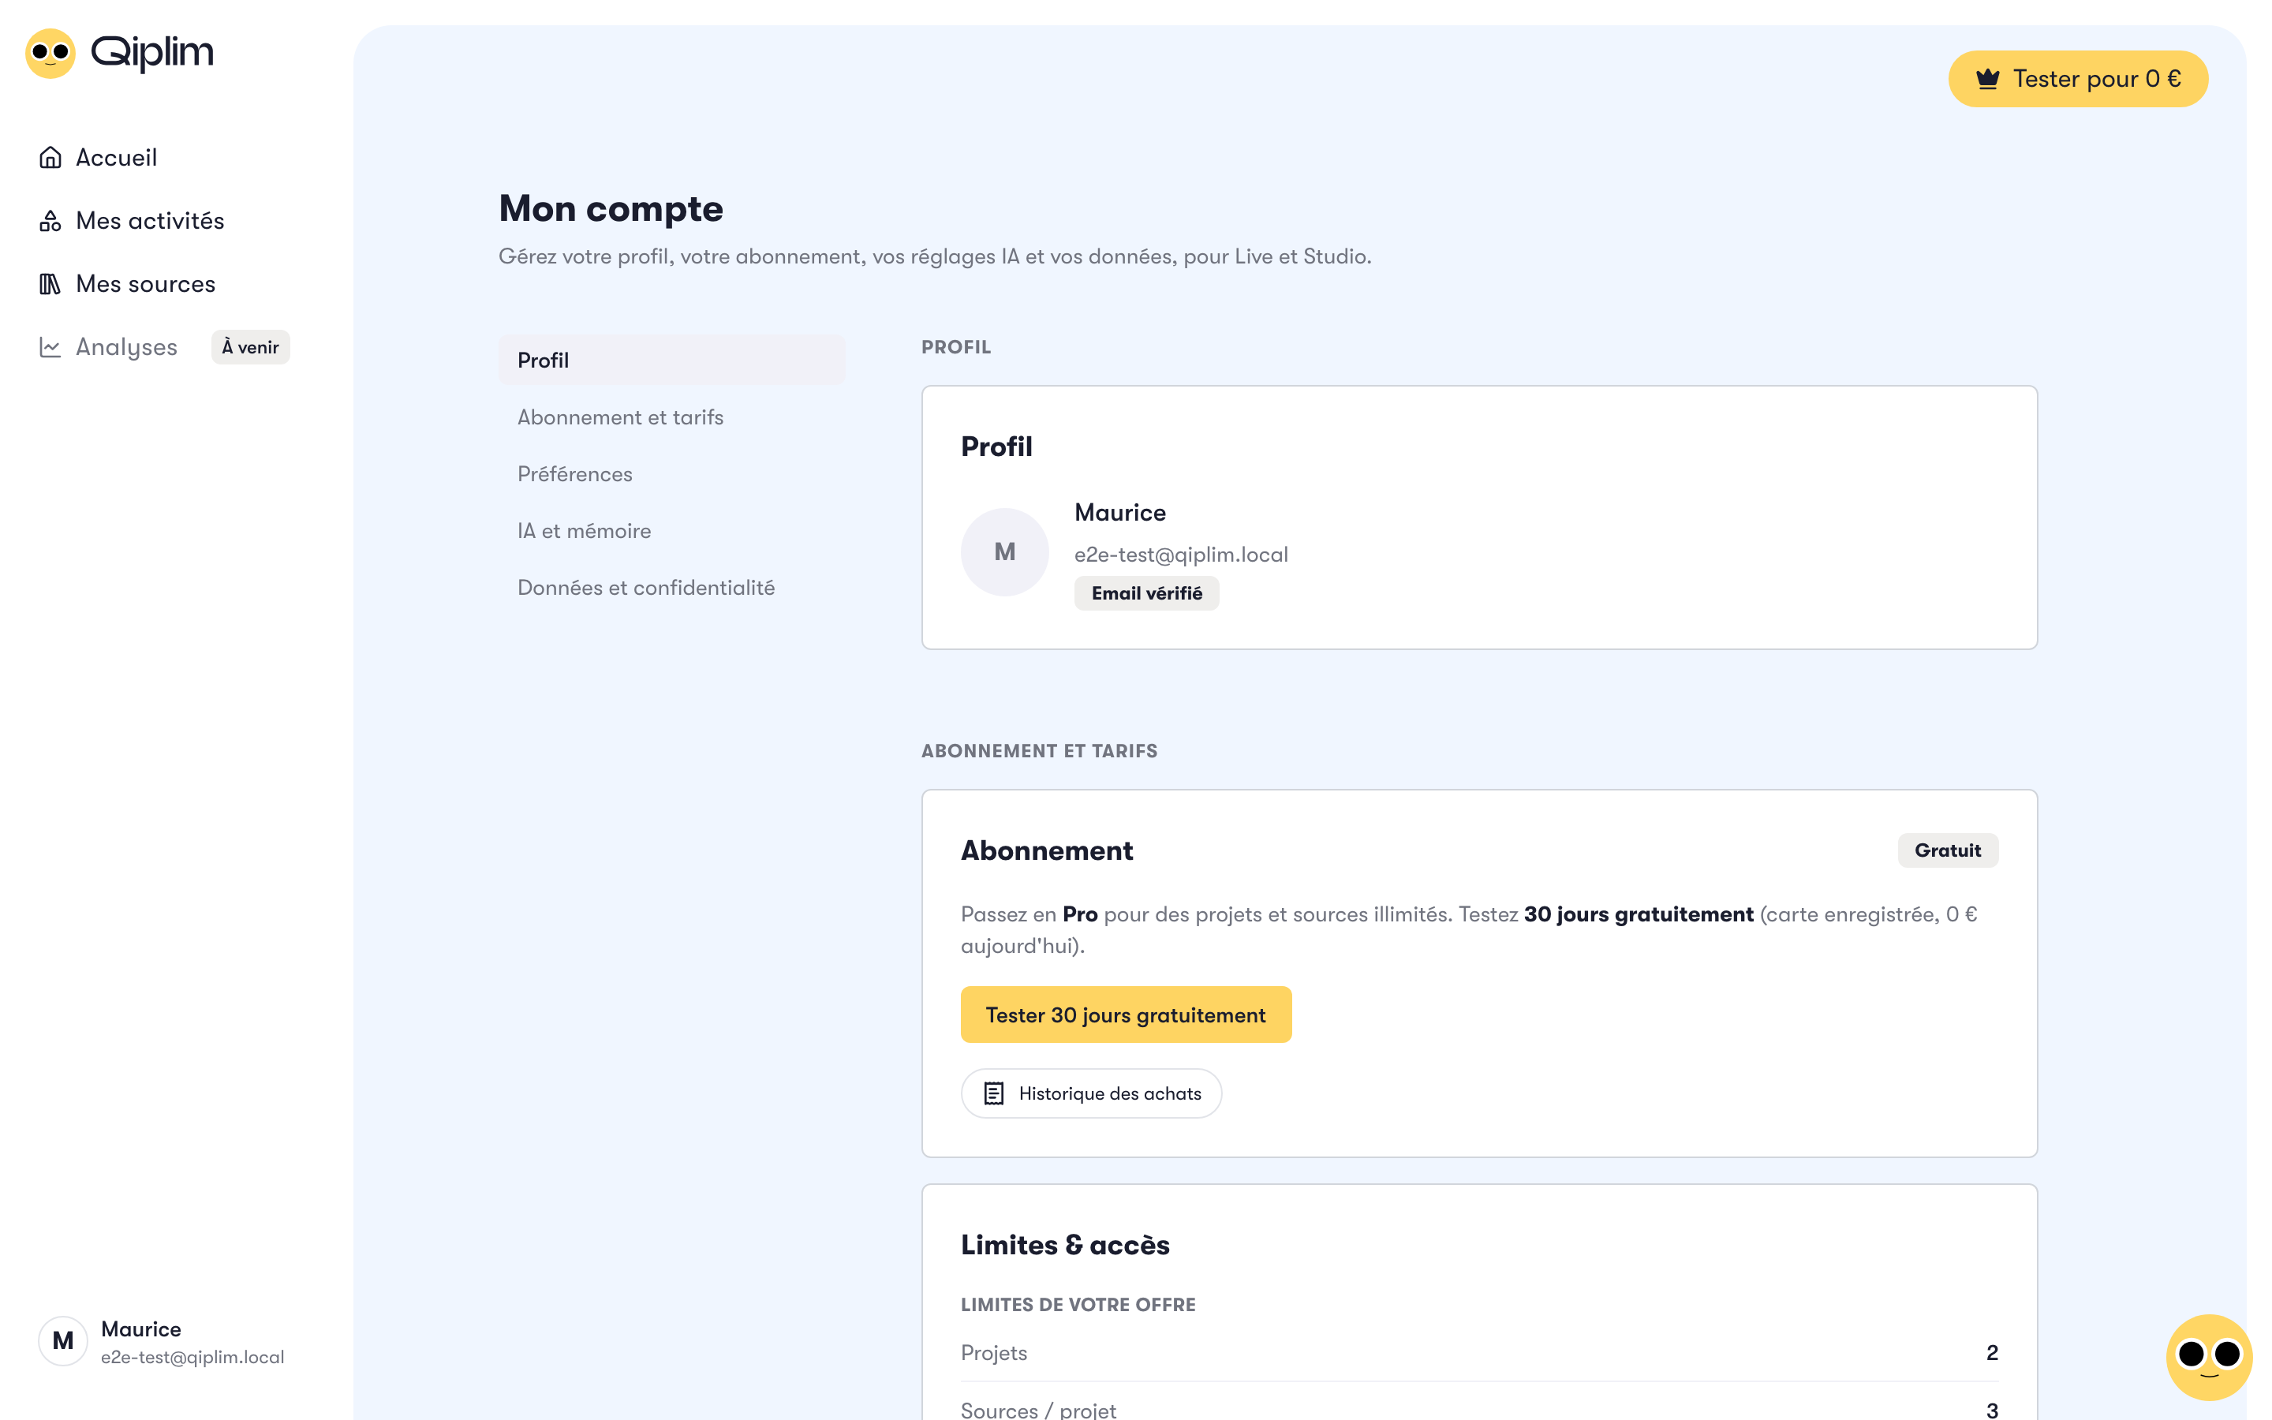Click the Accueil home icon
2272x1420 pixels.
pos(50,157)
